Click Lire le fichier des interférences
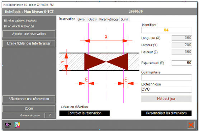Screen dimensions: 199x131 [29, 43]
